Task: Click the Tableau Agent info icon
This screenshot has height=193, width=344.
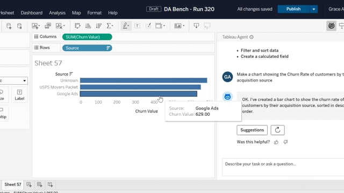Action: [252, 37]
